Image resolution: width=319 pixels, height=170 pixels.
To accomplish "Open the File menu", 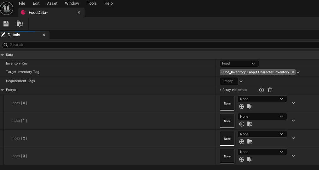I will [x=22, y=3].
